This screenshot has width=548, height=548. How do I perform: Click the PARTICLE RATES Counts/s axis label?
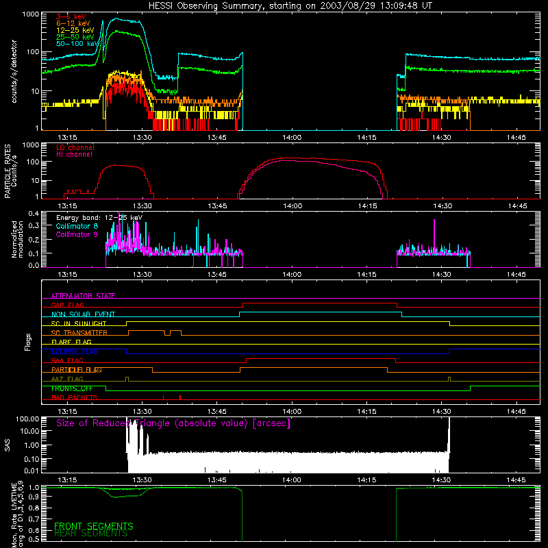[10, 171]
